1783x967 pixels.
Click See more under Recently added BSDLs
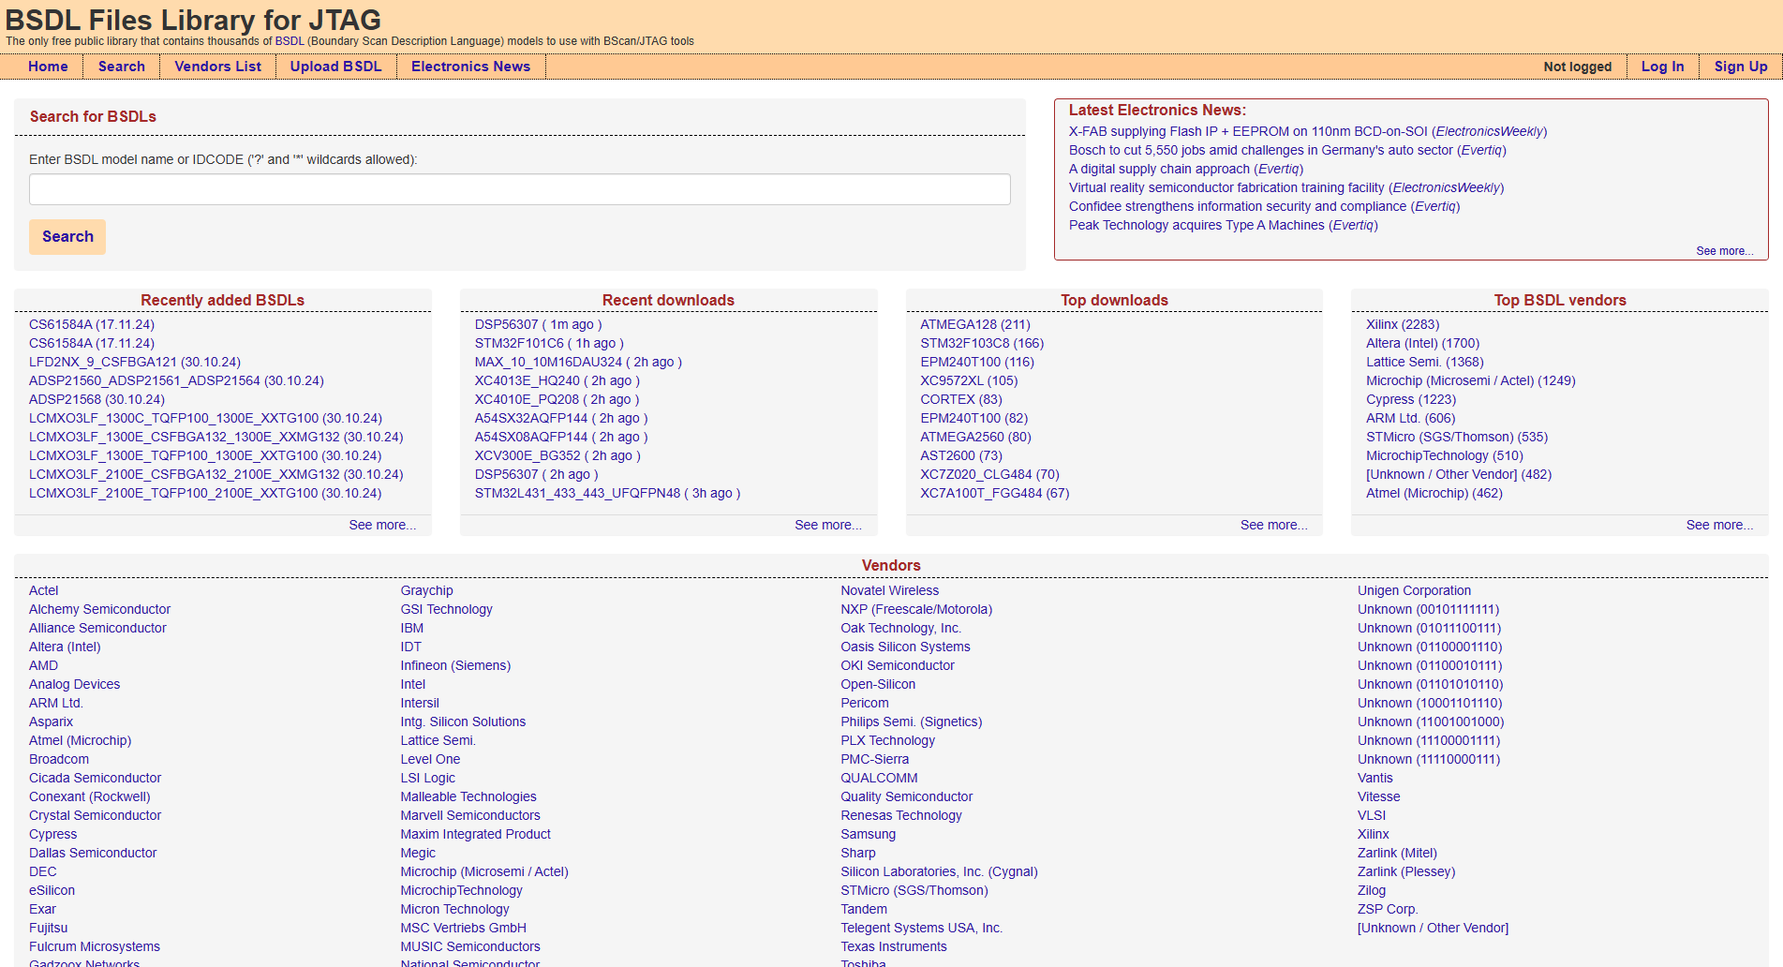point(382,525)
